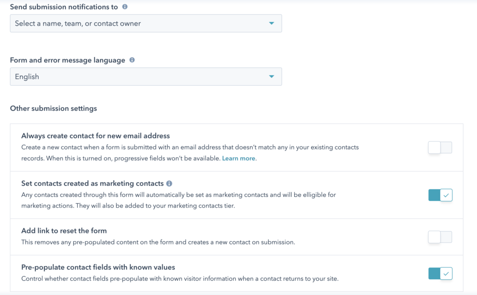This screenshot has width=477, height=295.
Task: Click the Add link to reset the form title
Action: coord(64,231)
